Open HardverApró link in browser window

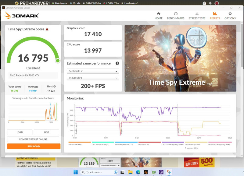[130, 3]
